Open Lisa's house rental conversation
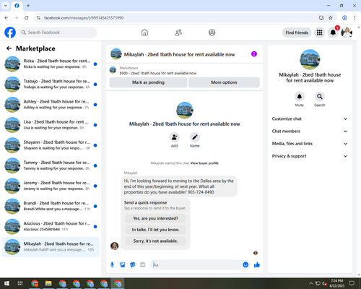The image size is (361, 289). click(51, 125)
